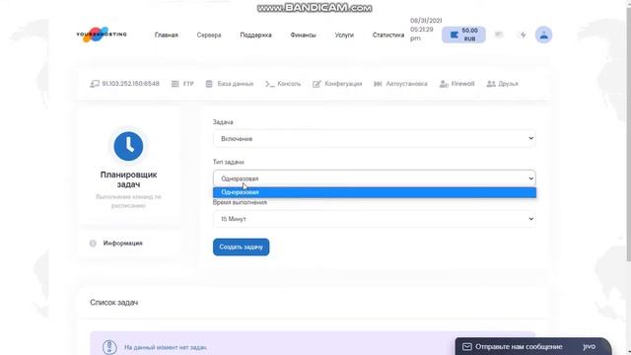
Task: Select the highlighted Одноразовая option
Action: pyautogui.click(x=375, y=192)
